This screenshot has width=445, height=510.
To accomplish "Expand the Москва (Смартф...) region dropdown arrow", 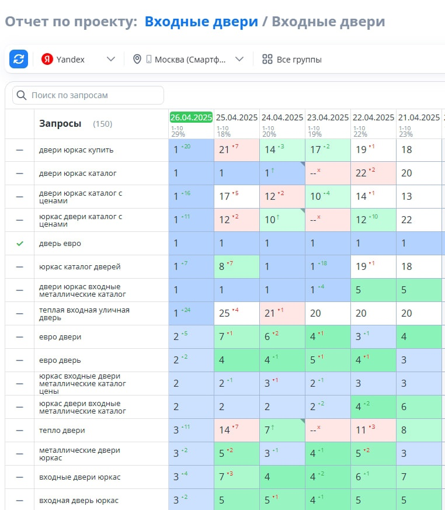I will click(x=239, y=59).
